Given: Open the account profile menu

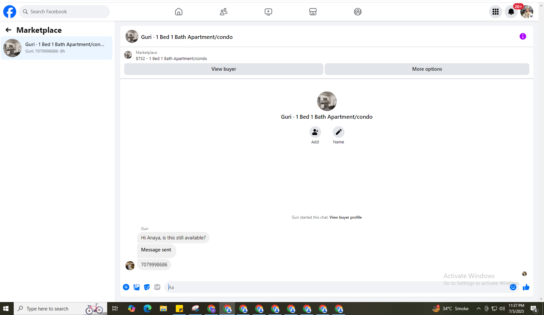Looking at the screenshot, I should point(527,12).
